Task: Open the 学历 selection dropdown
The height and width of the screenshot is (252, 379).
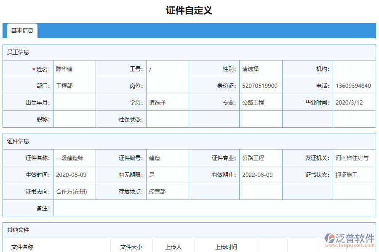Action: pos(167,102)
